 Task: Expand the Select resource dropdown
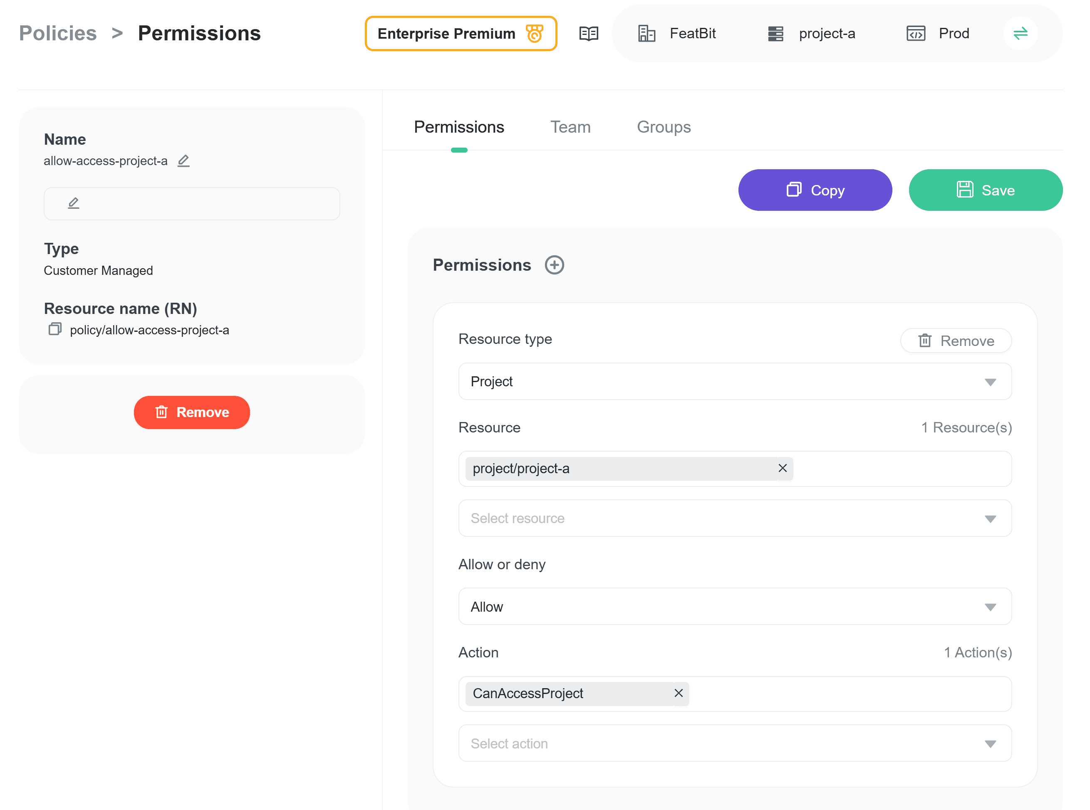click(x=734, y=518)
